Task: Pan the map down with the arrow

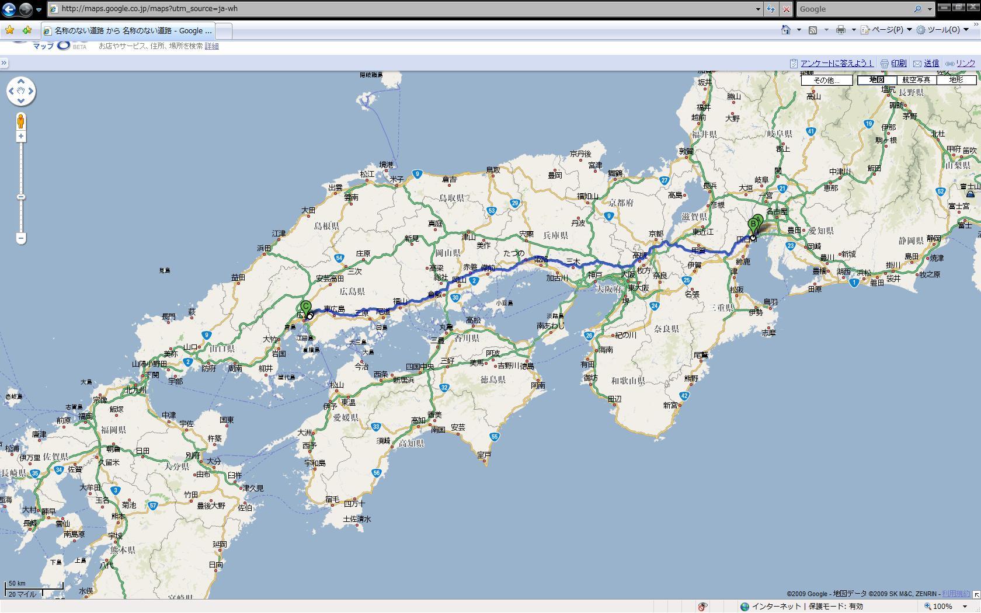Action: 21,101
